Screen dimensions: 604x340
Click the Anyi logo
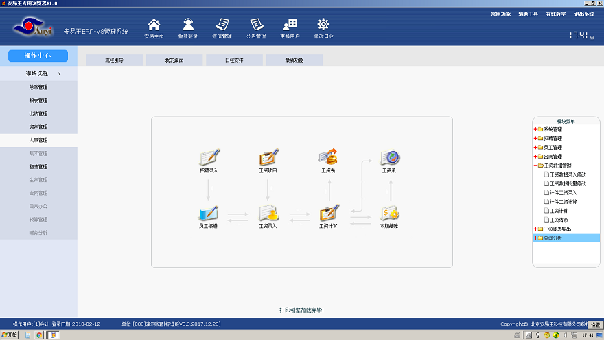tap(33, 27)
